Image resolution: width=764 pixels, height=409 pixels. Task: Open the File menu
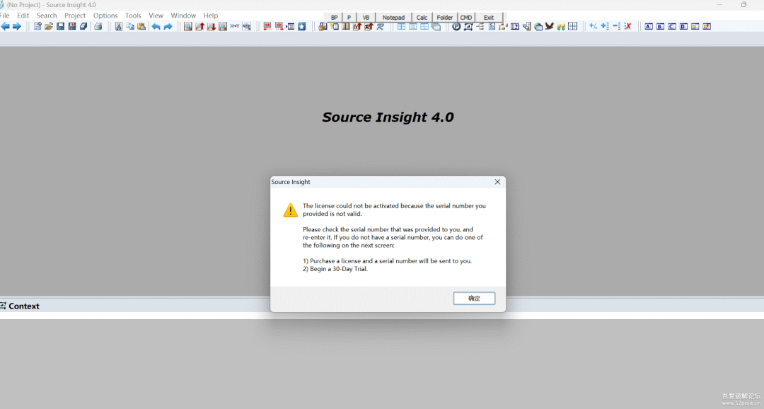(x=5, y=16)
